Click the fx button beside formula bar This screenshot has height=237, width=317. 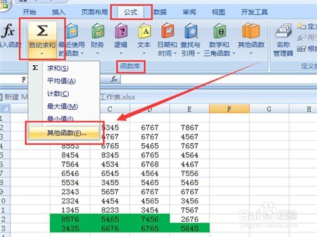(x=114, y=79)
